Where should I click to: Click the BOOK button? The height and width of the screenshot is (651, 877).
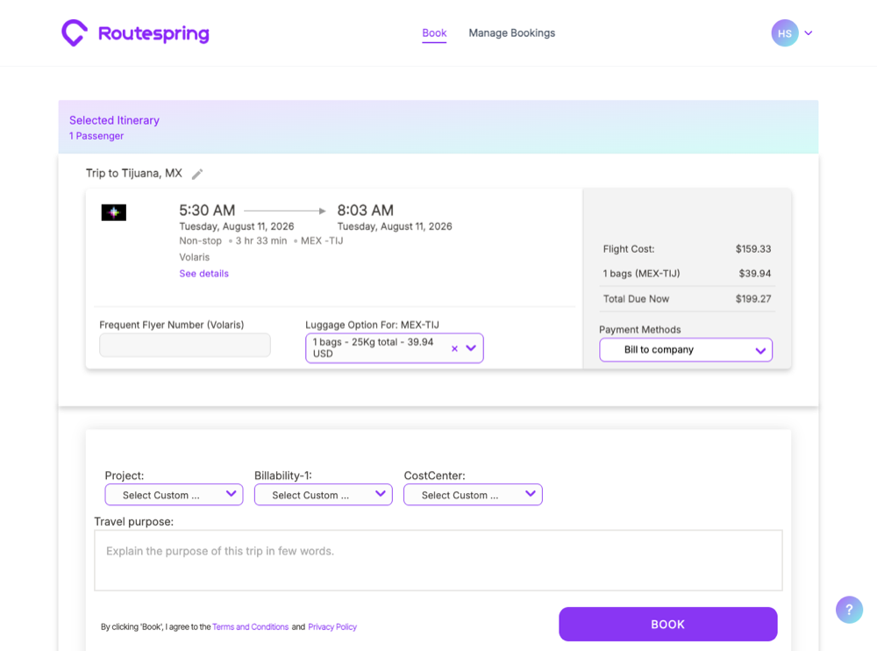coord(667,624)
